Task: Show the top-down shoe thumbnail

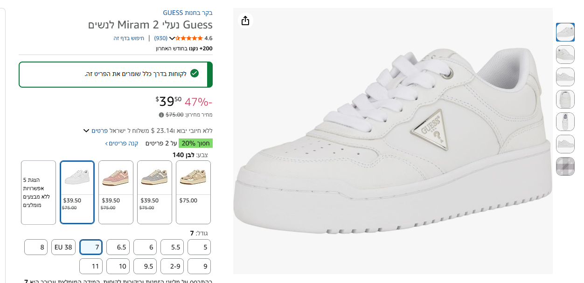Action: click(565, 122)
